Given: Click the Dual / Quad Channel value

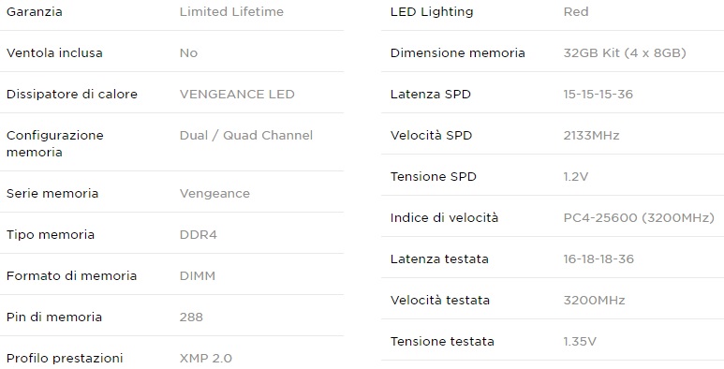Looking at the screenshot, I should tap(246, 135).
